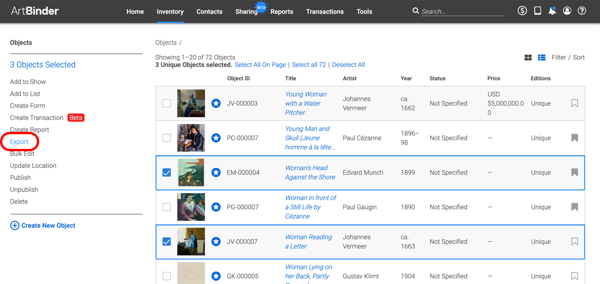Open the dollar sign transactions icon

point(522,11)
